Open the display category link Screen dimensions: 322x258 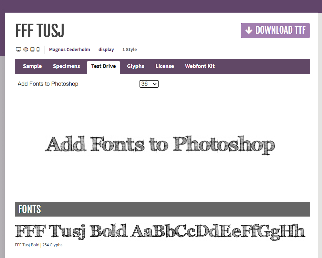(106, 50)
